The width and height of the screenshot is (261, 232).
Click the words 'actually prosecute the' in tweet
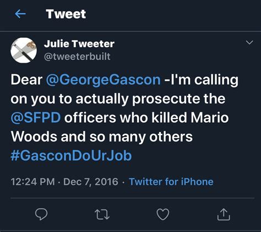point(150,99)
